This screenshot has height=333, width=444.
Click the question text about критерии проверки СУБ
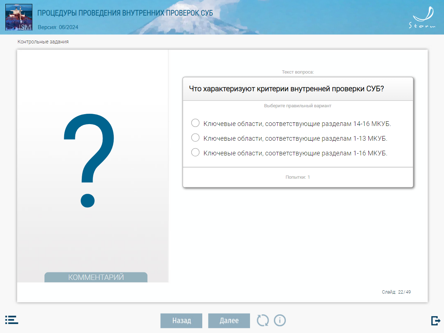[287, 89]
